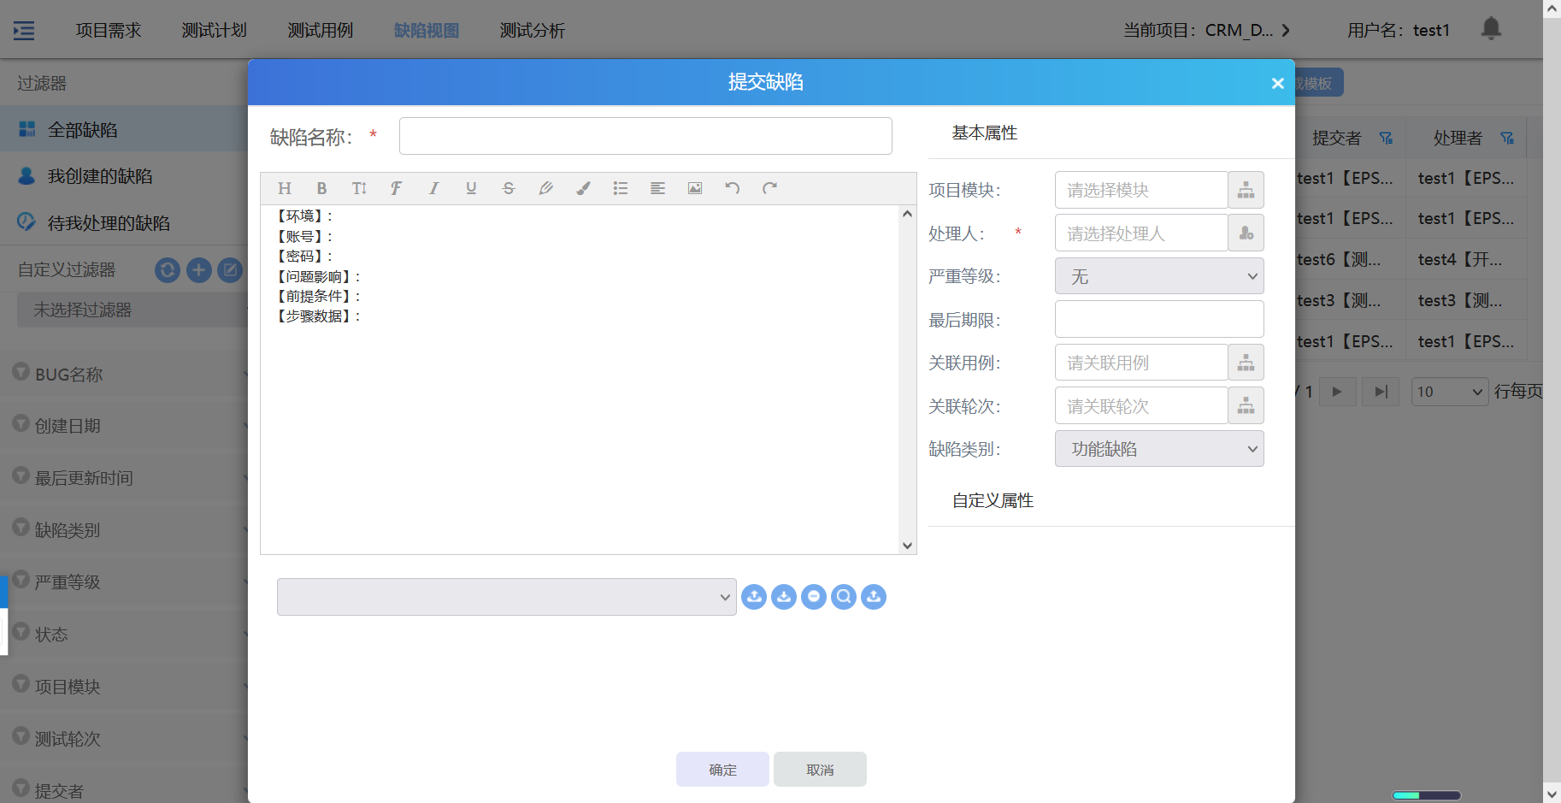
Task: Click the notification bell icon
Action: 1491,29
